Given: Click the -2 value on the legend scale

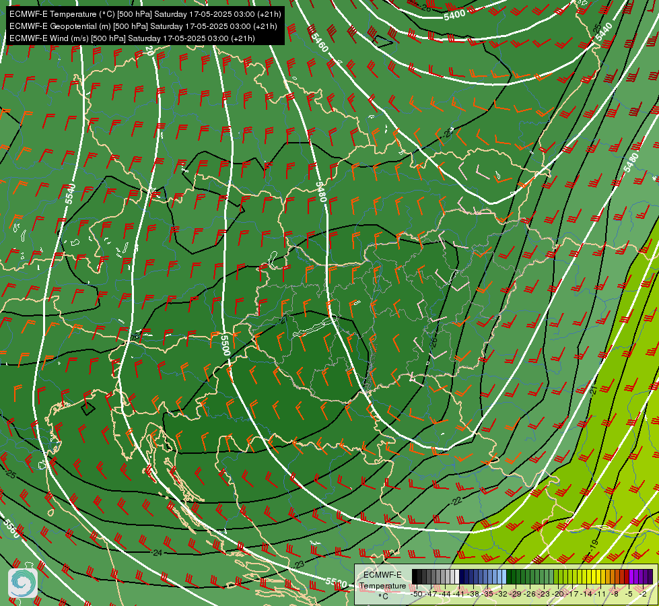Looking at the screenshot, I should (643, 595).
